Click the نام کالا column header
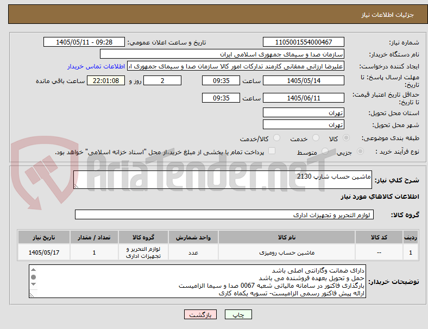This screenshot has width=428, height=329. [x=287, y=237]
